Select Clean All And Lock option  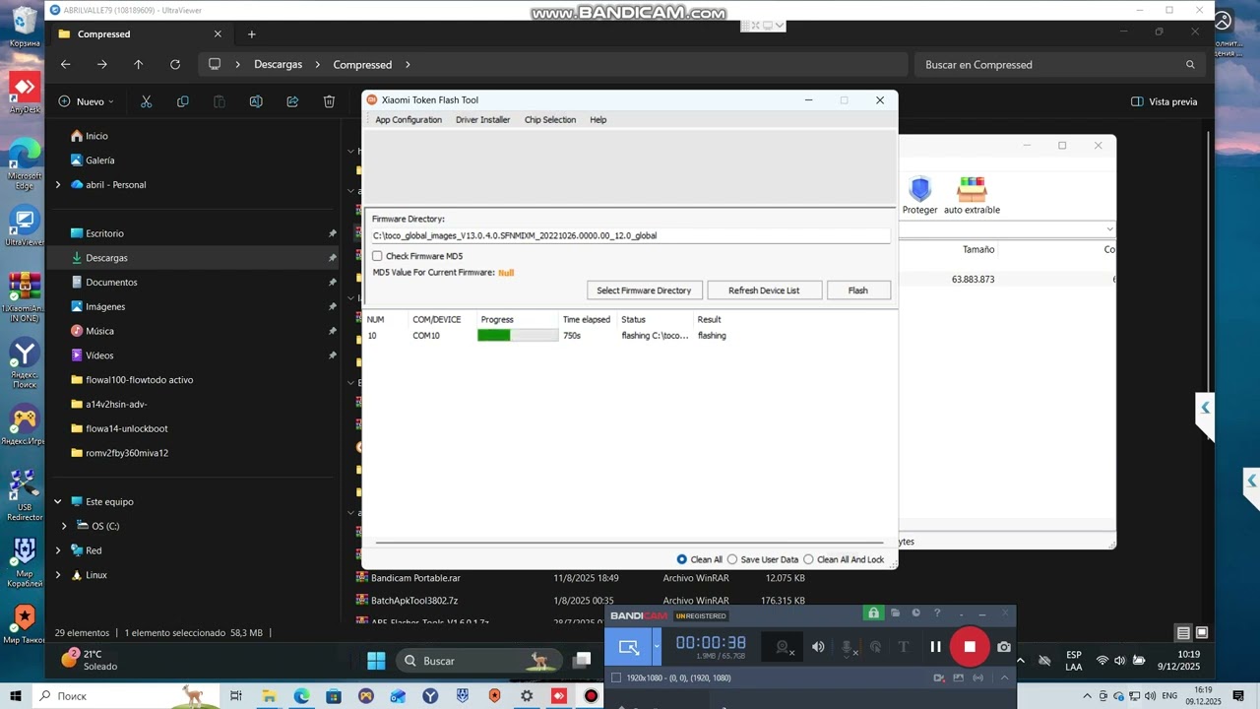click(x=809, y=559)
